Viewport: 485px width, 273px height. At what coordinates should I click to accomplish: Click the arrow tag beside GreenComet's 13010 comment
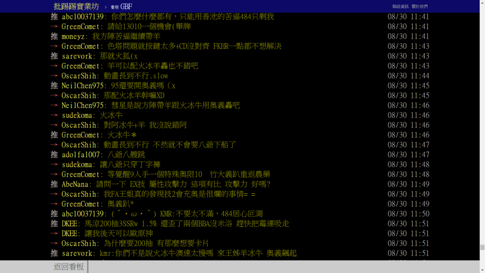(x=54, y=27)
